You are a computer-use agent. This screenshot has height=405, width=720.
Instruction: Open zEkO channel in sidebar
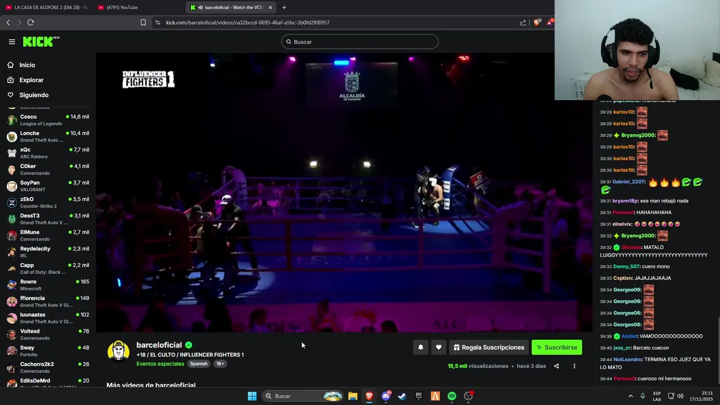48,202
